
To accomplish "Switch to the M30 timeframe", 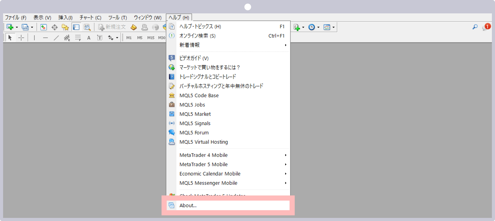I will click(162, 38).
